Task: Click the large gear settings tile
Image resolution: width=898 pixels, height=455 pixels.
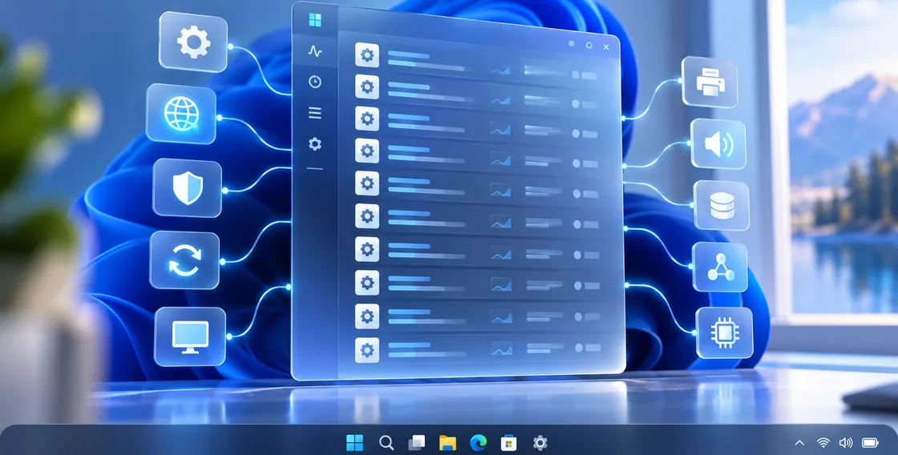Action: 193,42
